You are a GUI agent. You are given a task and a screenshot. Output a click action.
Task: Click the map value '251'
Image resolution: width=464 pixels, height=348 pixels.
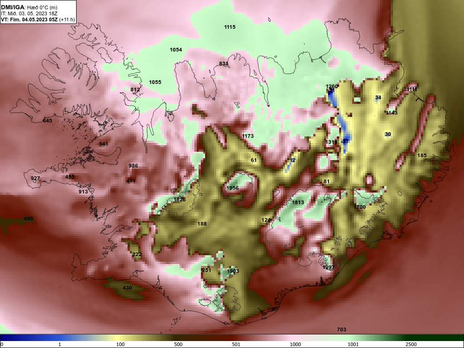[206, 270]
